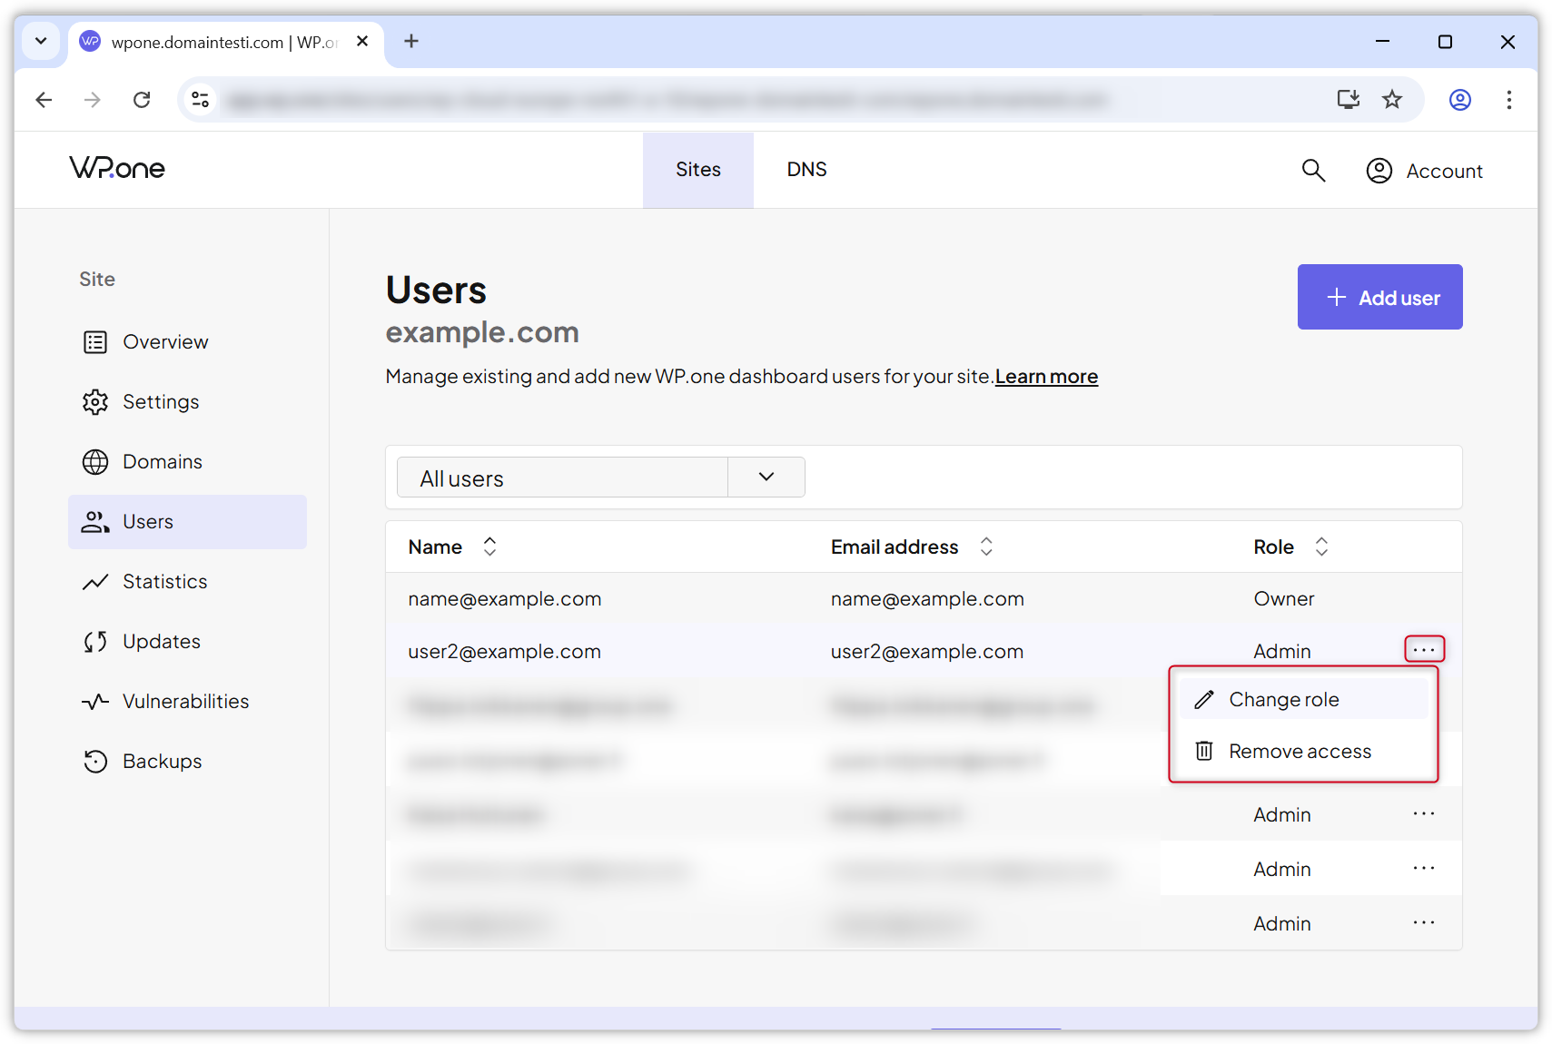Viewport: 1552px width, 1044px height.
Task: Open the search magnifier in the top bar
Action: point(1313,170)
